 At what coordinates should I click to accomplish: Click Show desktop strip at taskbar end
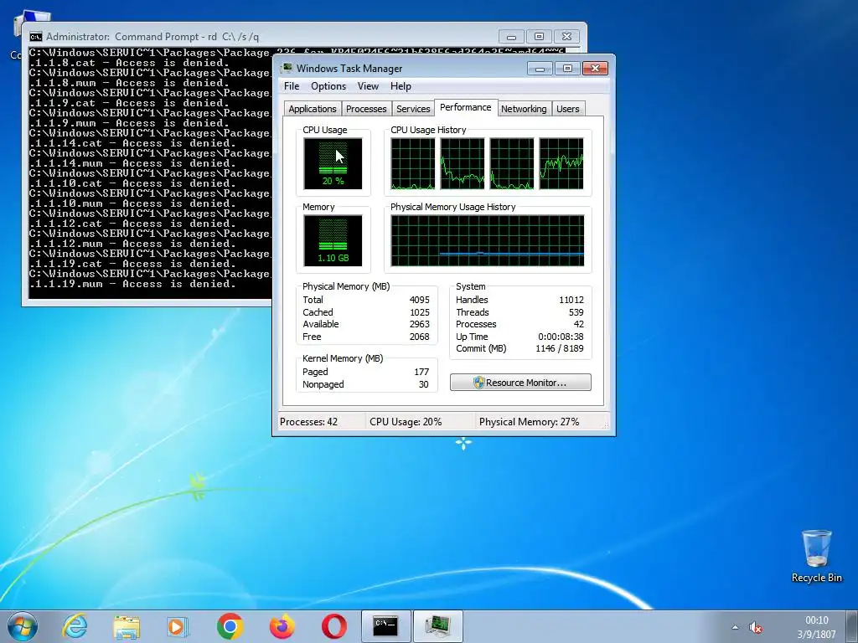(x=852, y=626)
